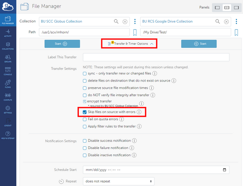This screenshot has width=243, height=186.
Task: Show info for filter rules option
Action: pyautogui.click(x=139, y=126)
